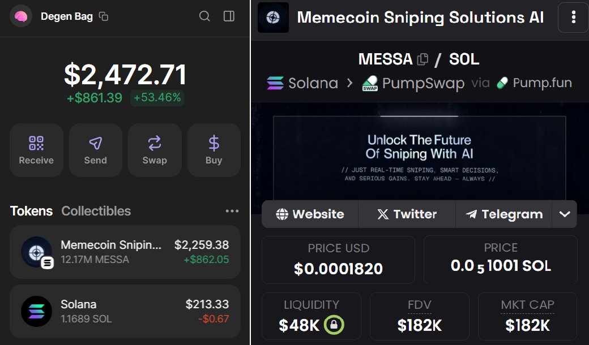Expand more links chevron next to Telegram
Viewport: 589px width, 345px height.
tap(565, 214)
